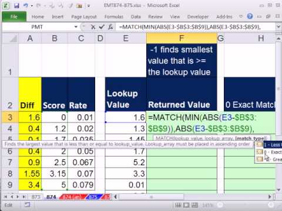
Task: Select column C header
Action: (x=81, y=38)
